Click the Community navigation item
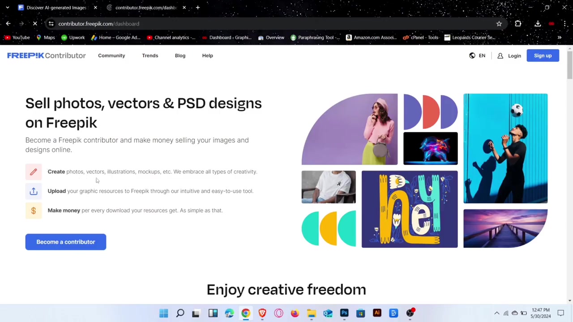The width and height of the screenshot is (573, 322). (111, 55)
